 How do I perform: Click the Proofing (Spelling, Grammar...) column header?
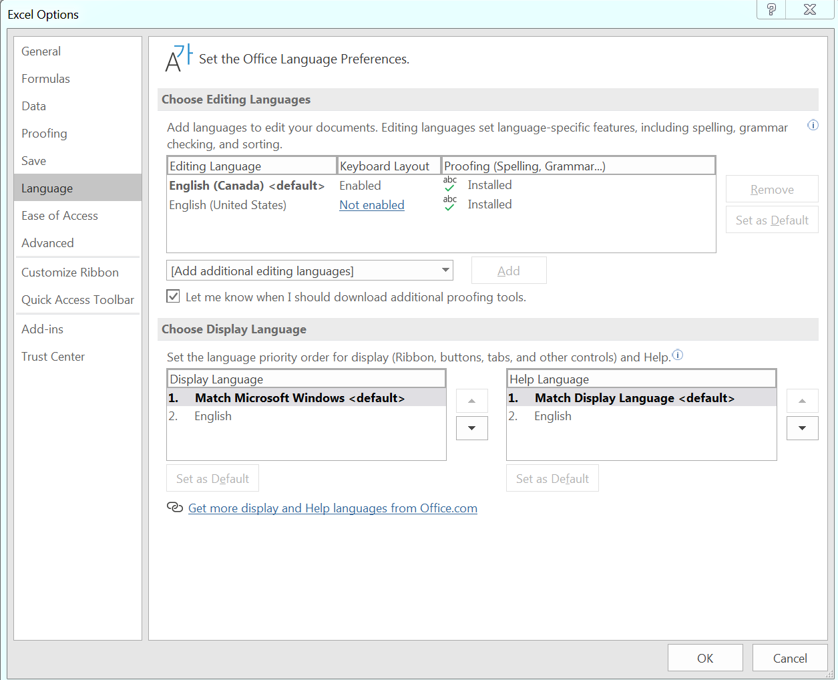tap(578, 166)
